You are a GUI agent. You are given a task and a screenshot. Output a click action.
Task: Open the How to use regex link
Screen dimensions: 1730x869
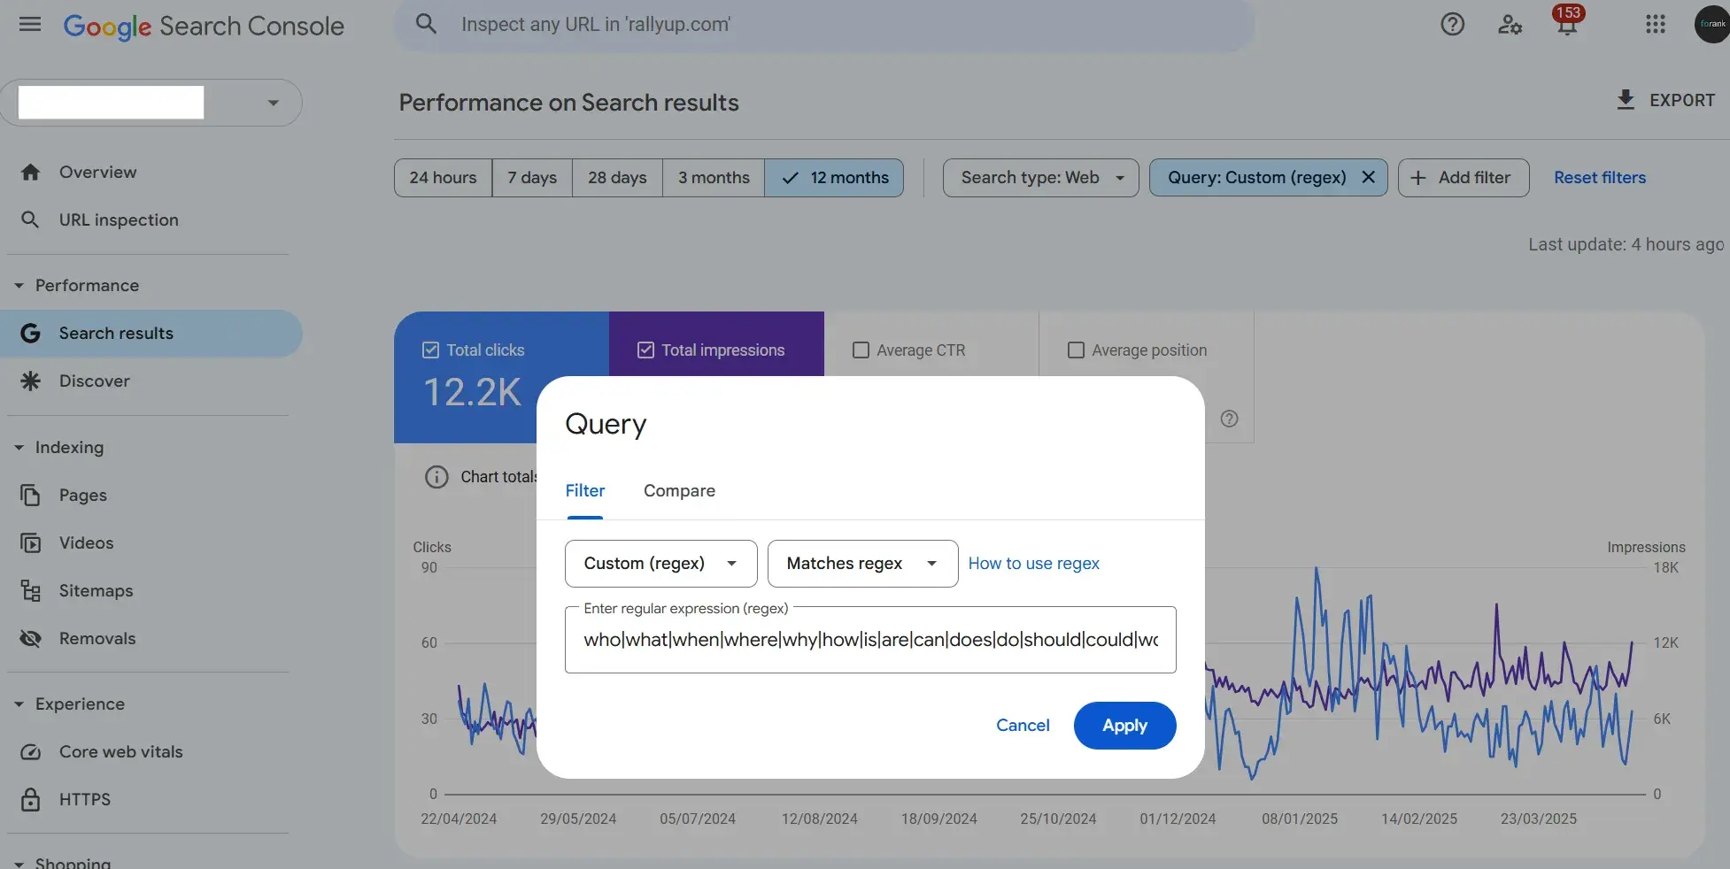(1032, 563)
